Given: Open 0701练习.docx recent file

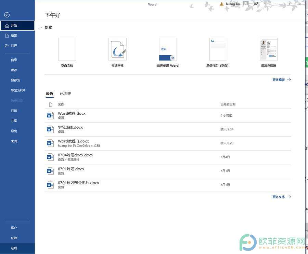Looking at the screenshot, I should pos(168,171).
